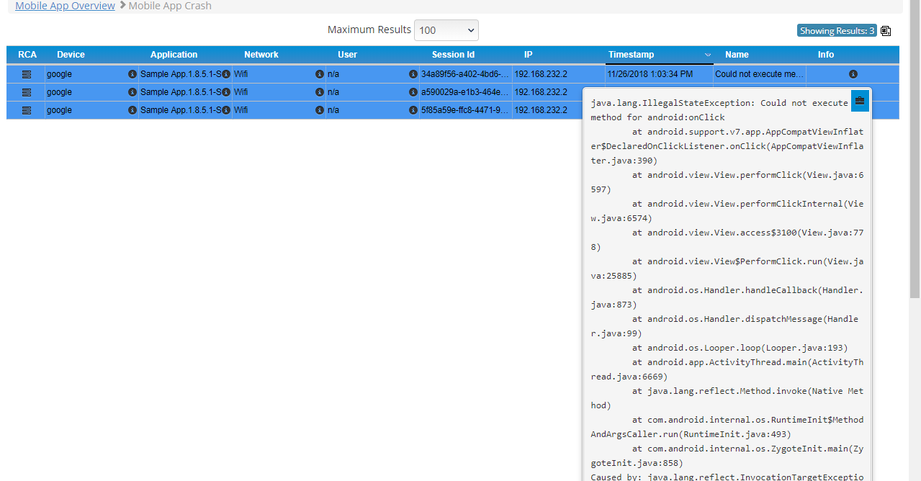The height and width of the screenshot is (481, 921).
Task: Sort by the Session Id column header
Action: tap(453, 55)
